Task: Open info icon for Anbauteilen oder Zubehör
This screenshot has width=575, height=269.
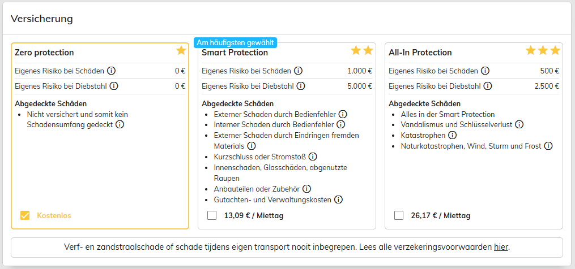Action: [x=307, y=189]
